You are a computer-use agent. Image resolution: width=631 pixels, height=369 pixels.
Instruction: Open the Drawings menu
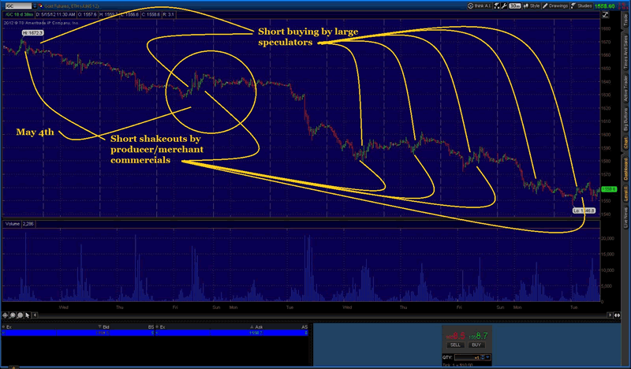coord(555,6)
